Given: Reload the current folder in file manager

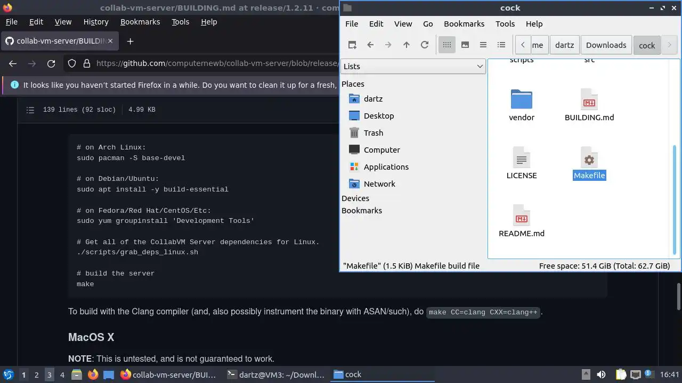Looking at the screenshot, I should tap(425, 45).
